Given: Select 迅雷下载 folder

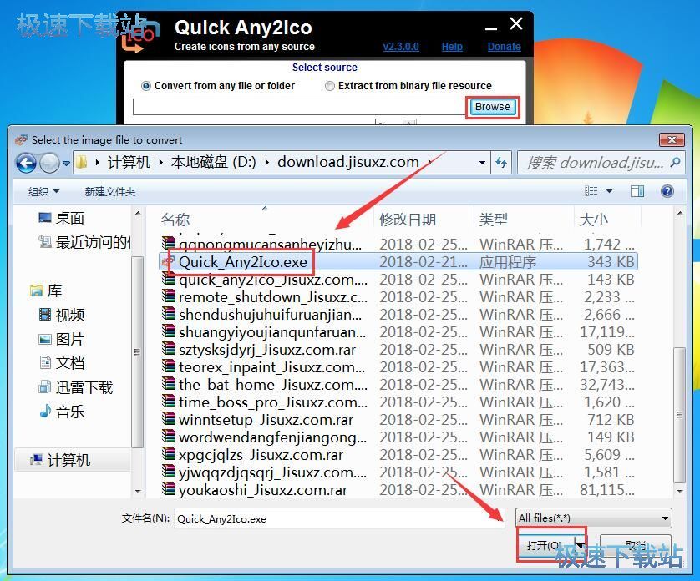Looking at the screenshot, I should [x=75, y=387].
